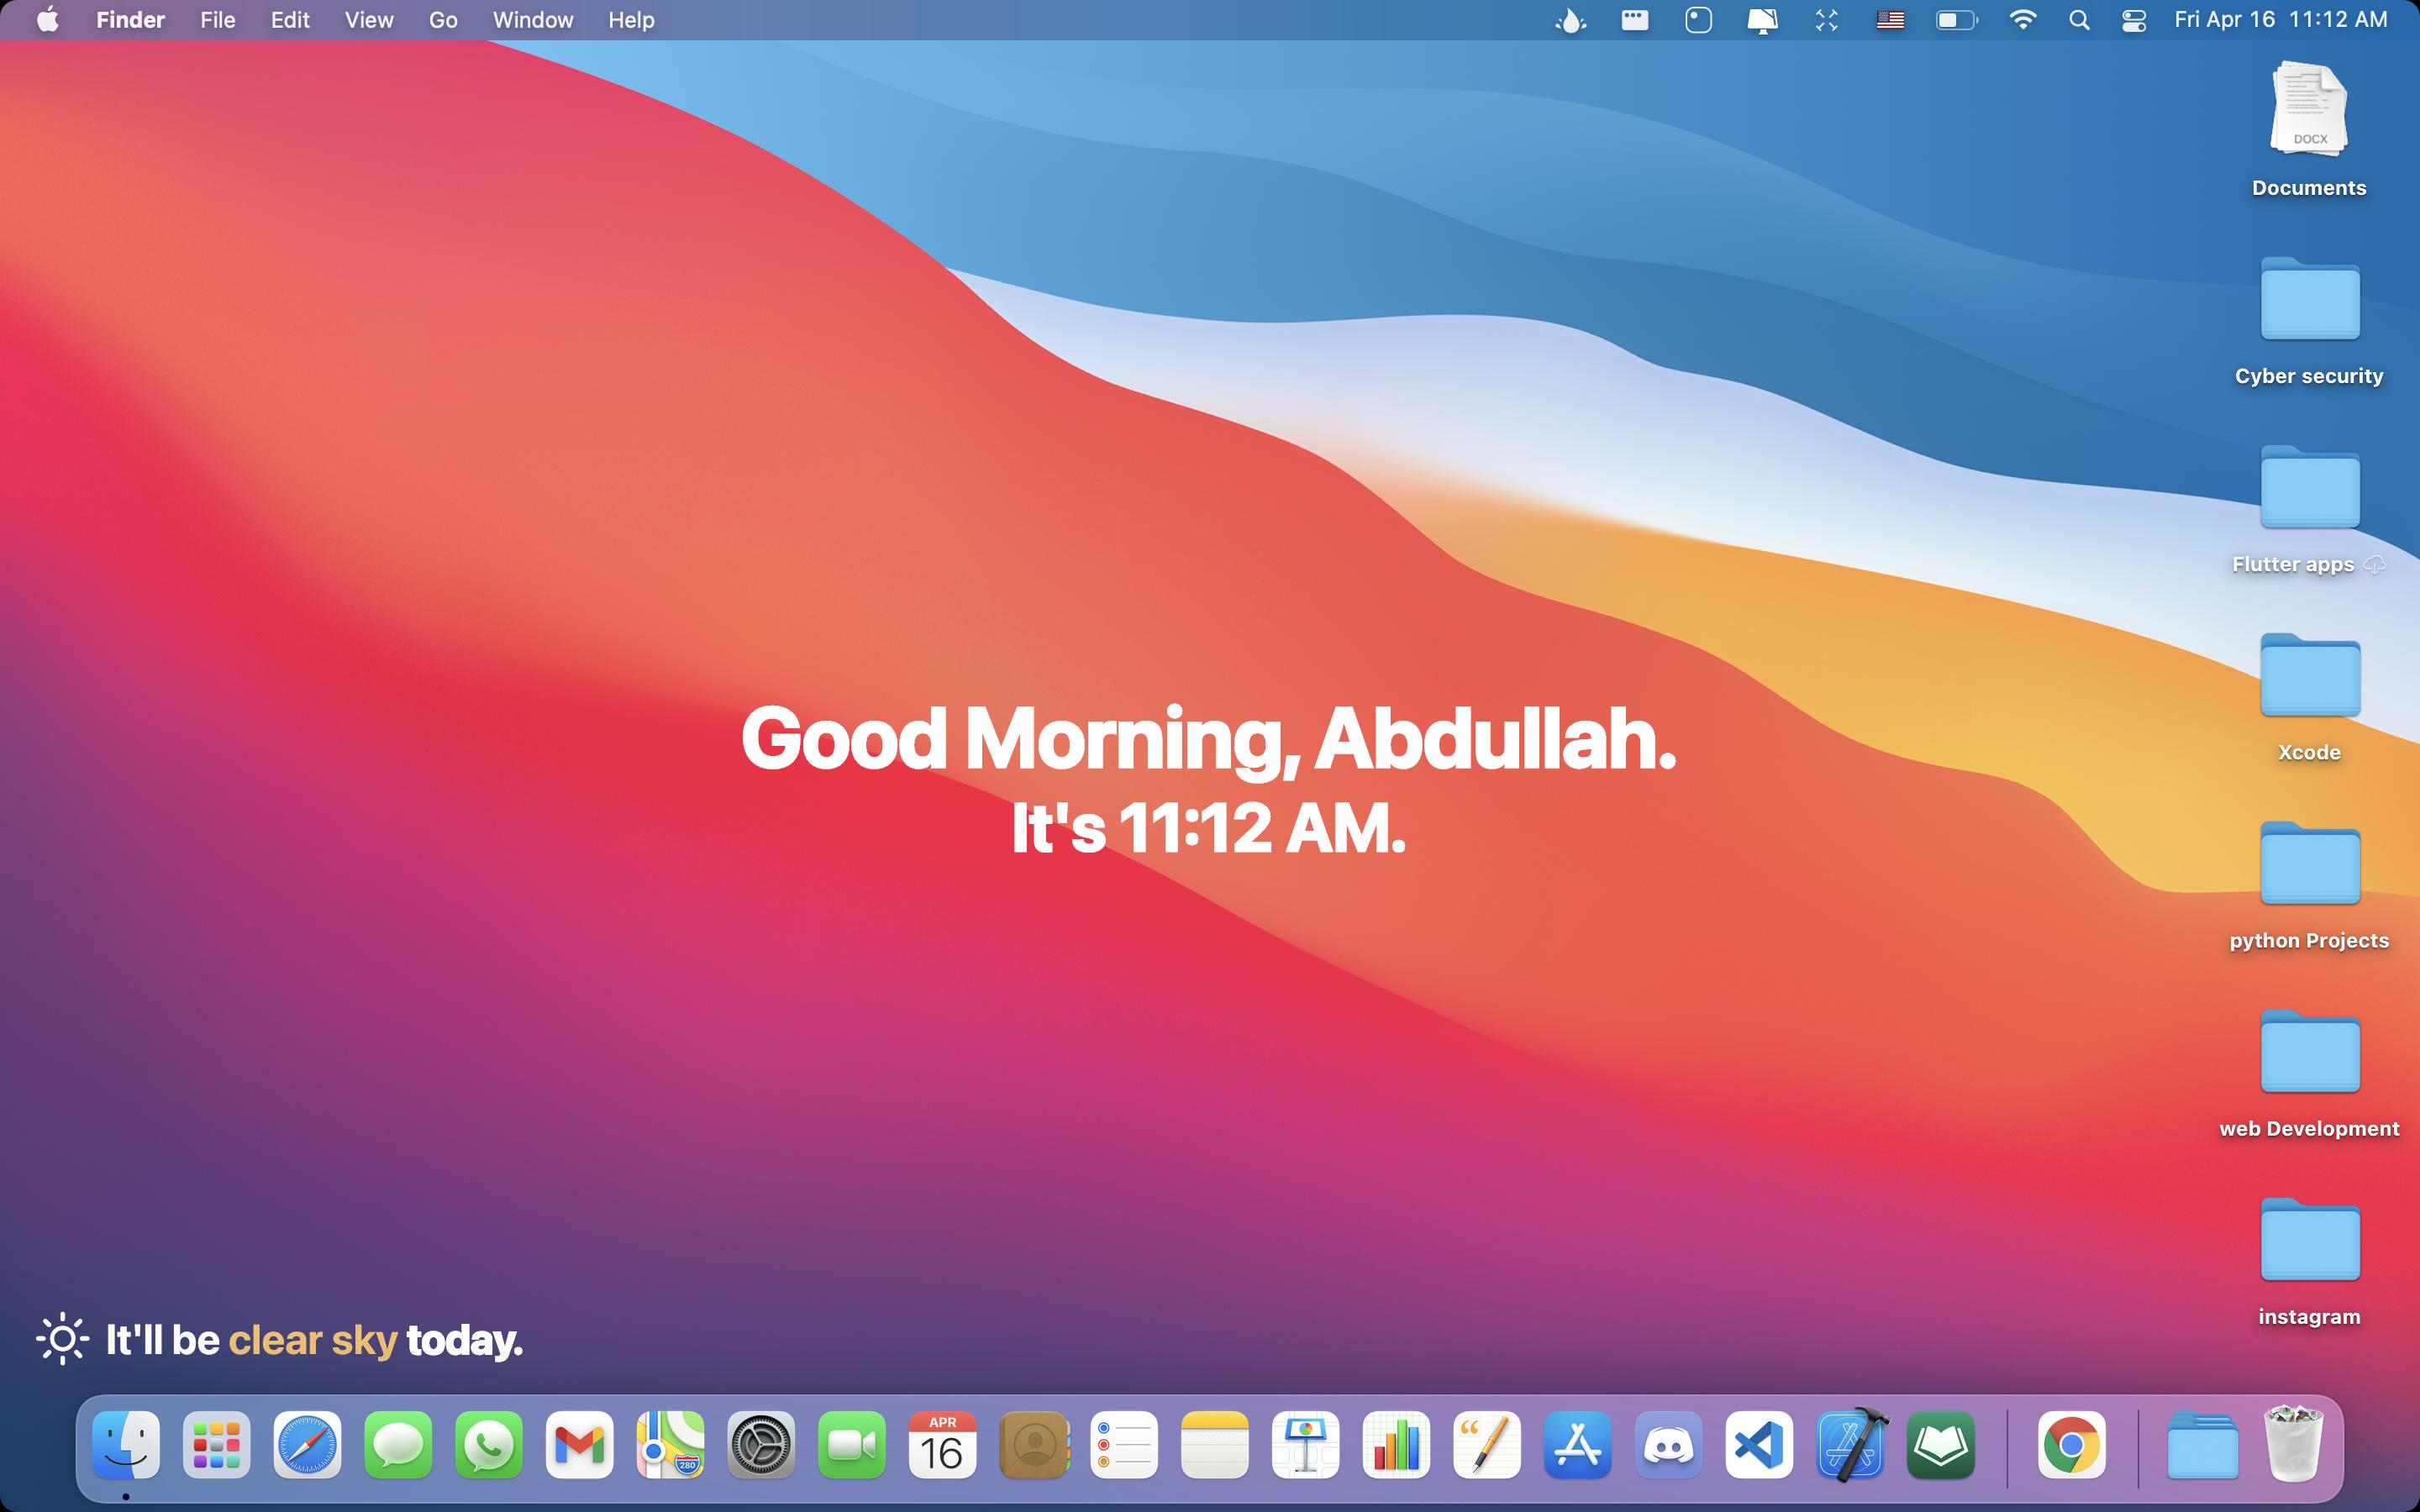Open WhatsApp from the Dock

pos(488,1445)
